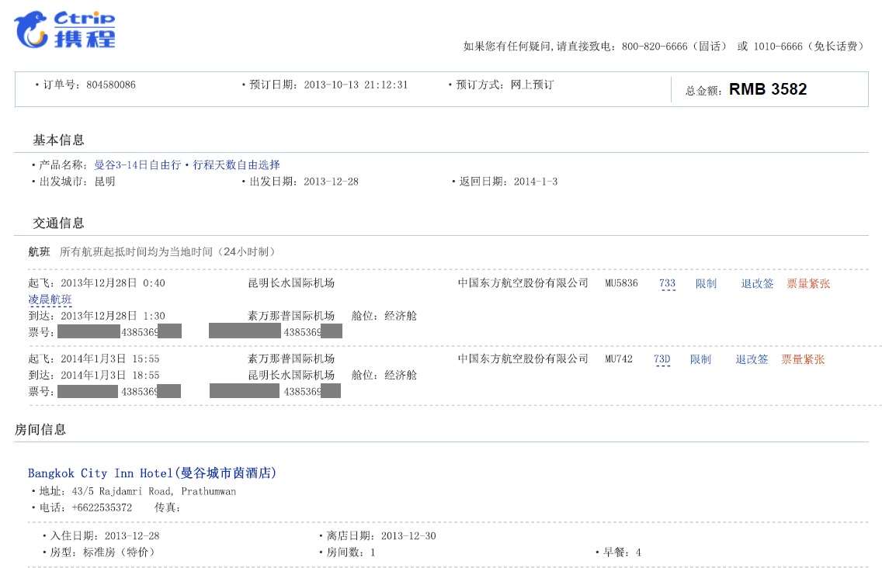Screen dimensions: 882x568
Task: Open the 曼谷3-14日自由行 product name link
Action: 187,165
